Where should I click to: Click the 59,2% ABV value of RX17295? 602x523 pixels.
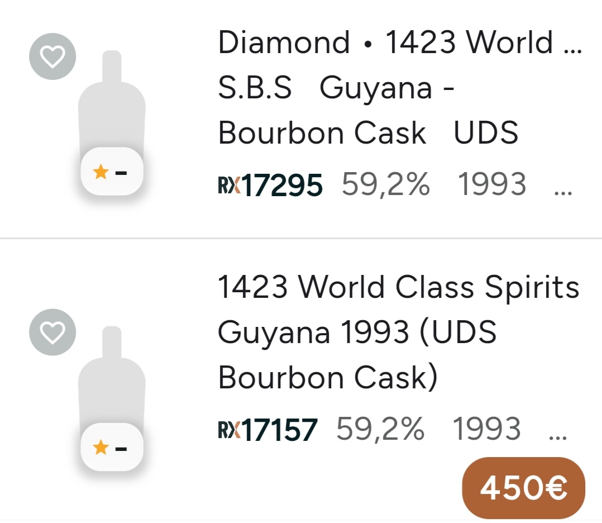(386, 184)
